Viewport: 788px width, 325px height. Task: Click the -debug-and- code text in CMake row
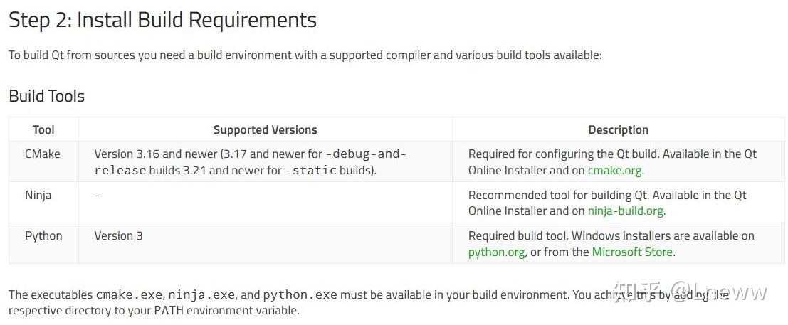click(365, 154)
